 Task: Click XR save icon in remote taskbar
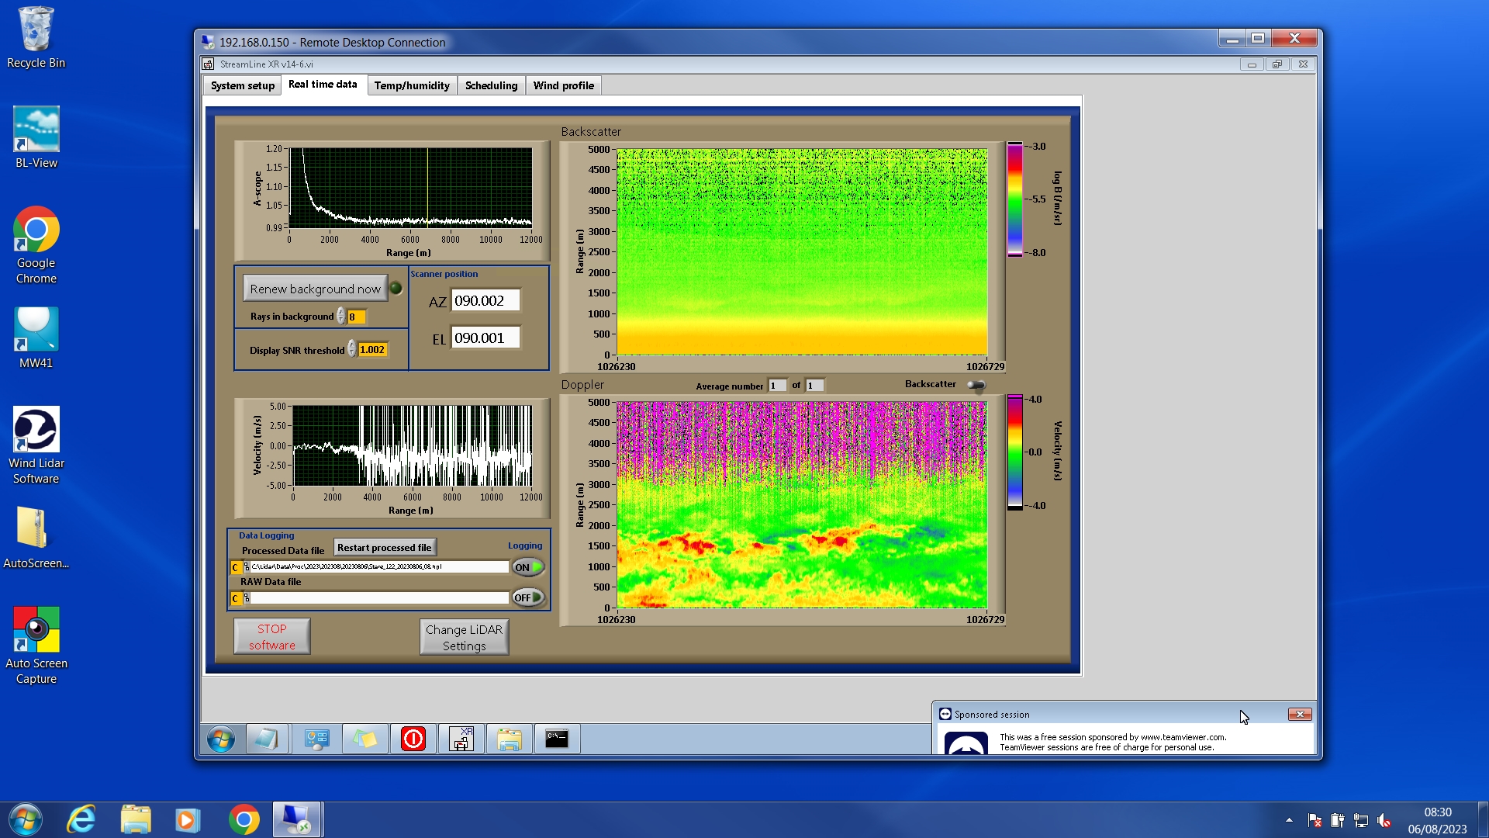(461, 739)
